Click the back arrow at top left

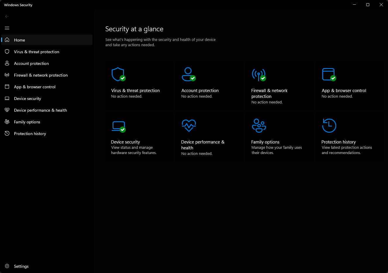(x=7, y=16)
